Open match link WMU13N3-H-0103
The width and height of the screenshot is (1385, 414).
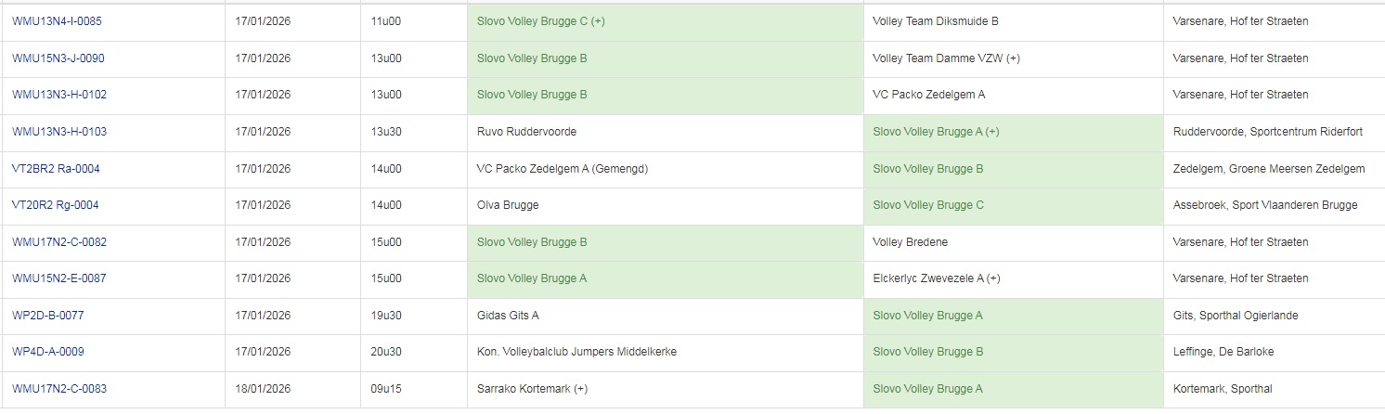59,132
